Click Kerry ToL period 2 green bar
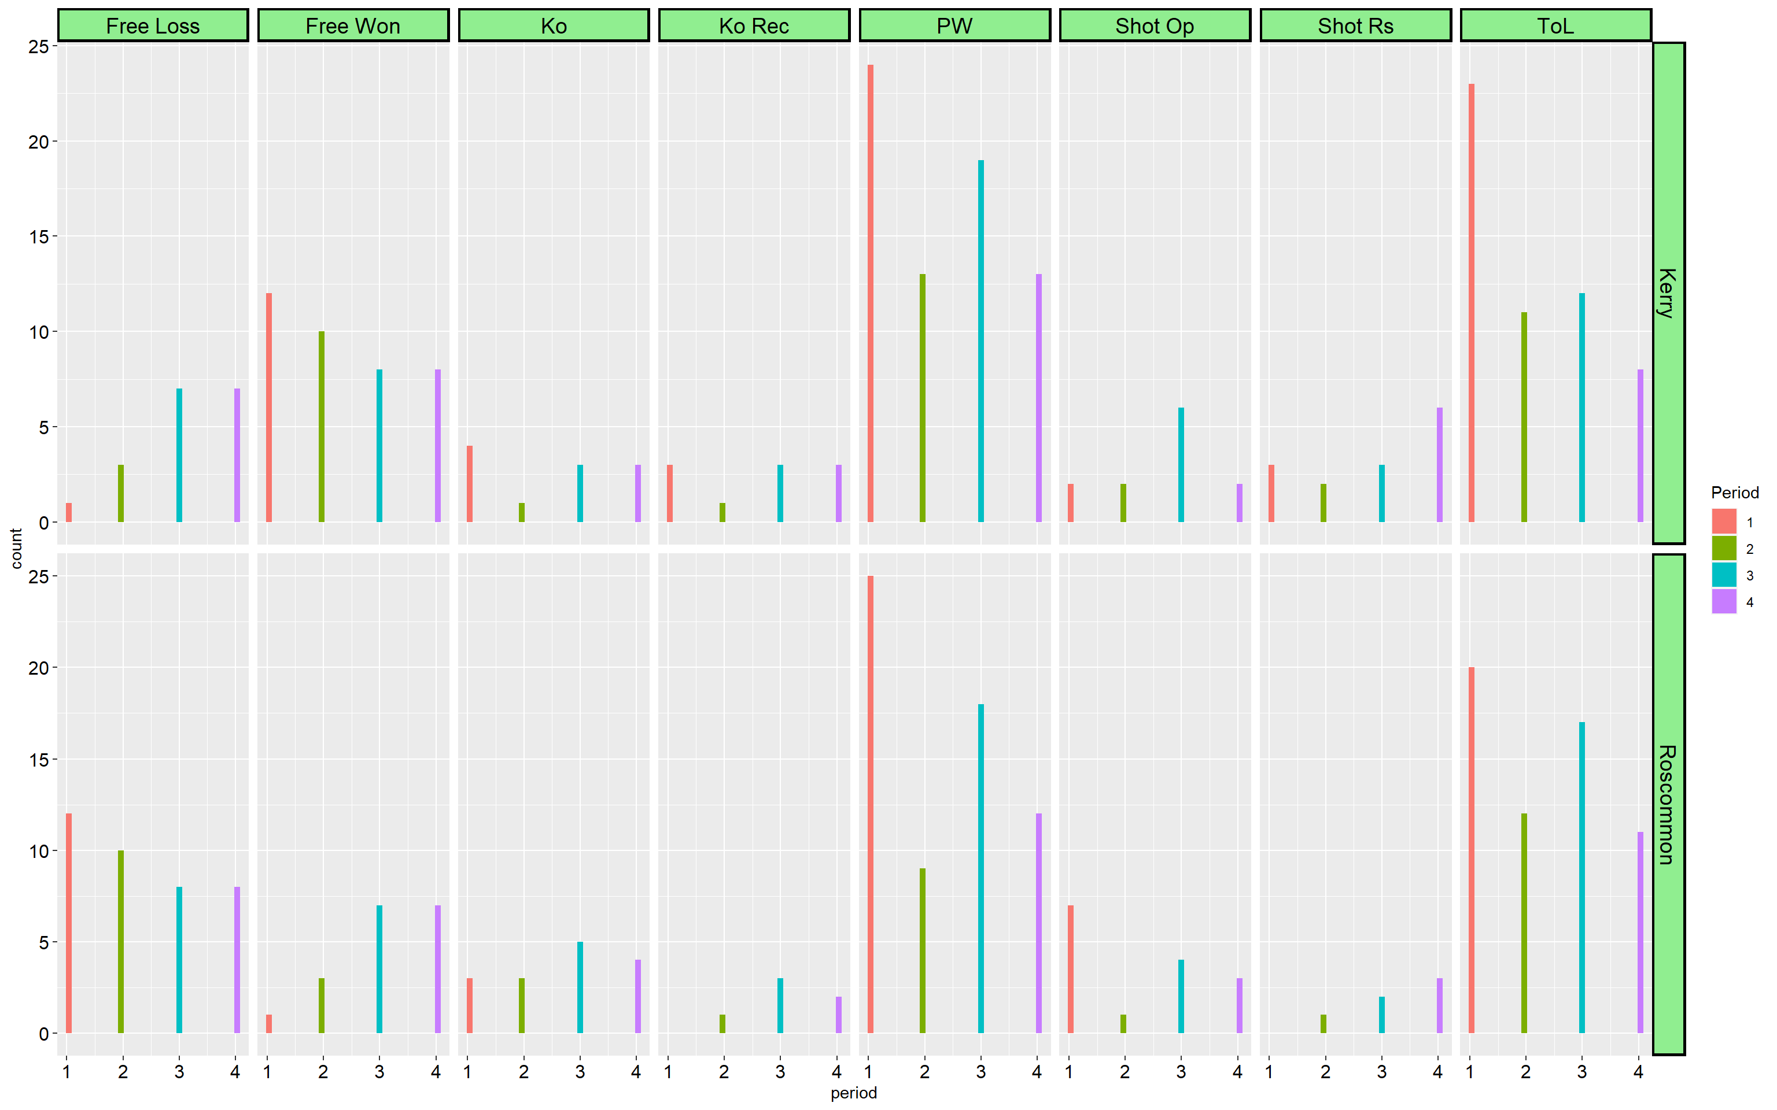 click(x=1524, y=417)
